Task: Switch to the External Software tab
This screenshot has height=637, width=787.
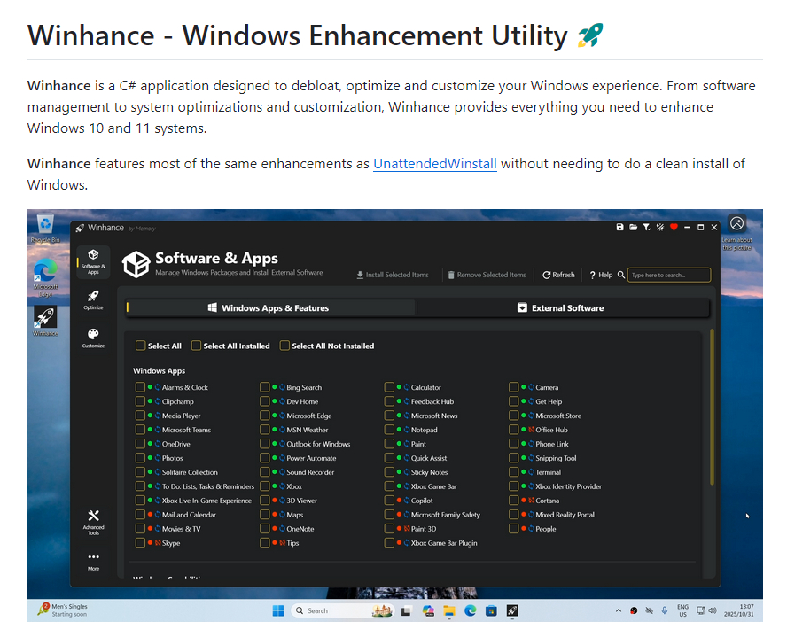Action: click(562, 308)
